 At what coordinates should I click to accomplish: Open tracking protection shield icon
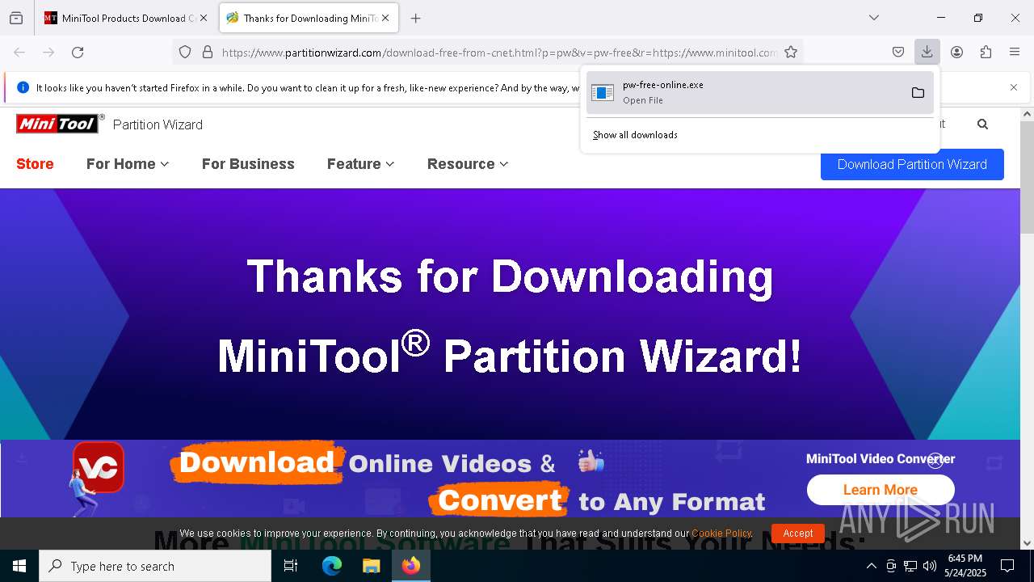tap(185, 53)
